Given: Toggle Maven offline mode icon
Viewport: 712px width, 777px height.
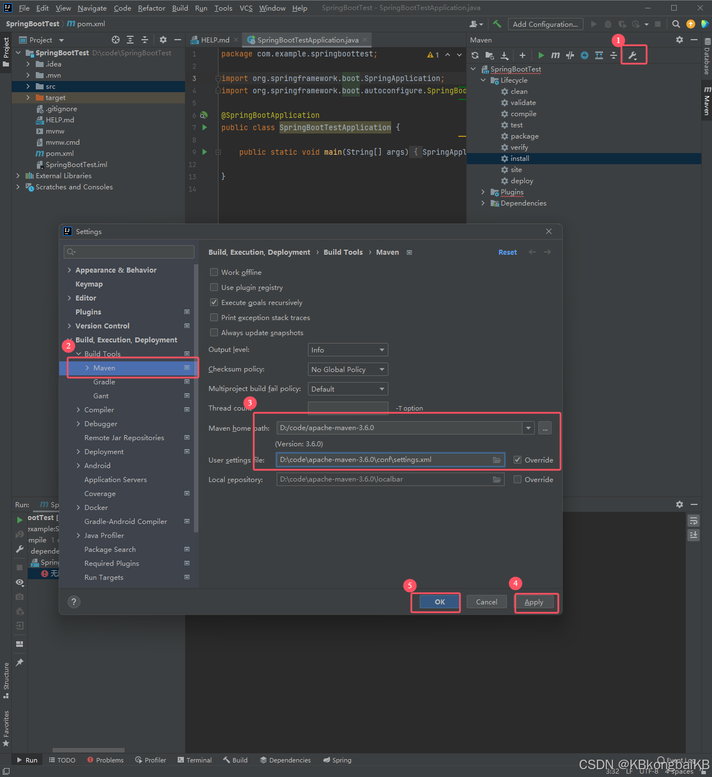Looking at the screenshot, I should coord(570,55).
